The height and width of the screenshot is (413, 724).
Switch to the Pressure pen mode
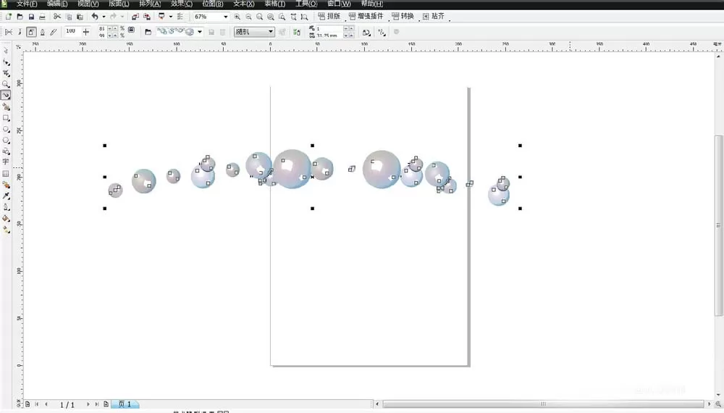[54, 32]
